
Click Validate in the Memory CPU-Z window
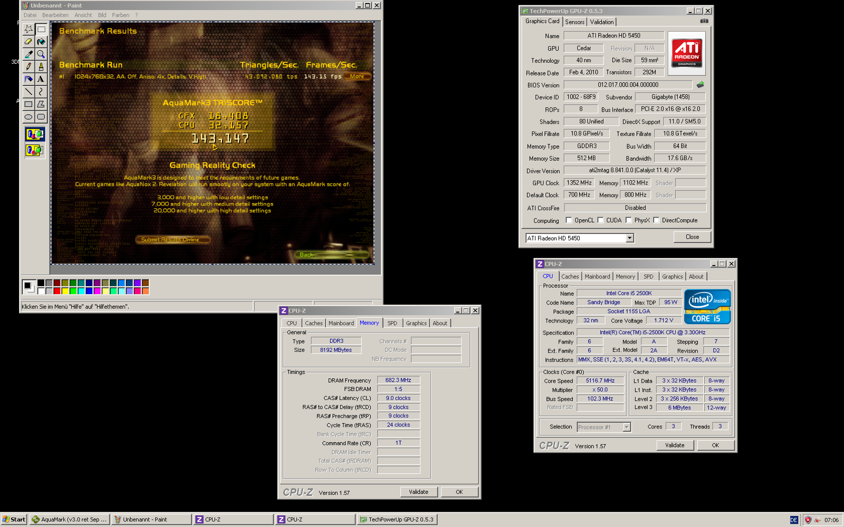(418, 492)
